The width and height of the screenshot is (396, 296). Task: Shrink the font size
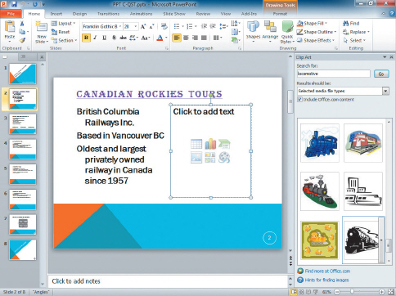click(152, 26)
